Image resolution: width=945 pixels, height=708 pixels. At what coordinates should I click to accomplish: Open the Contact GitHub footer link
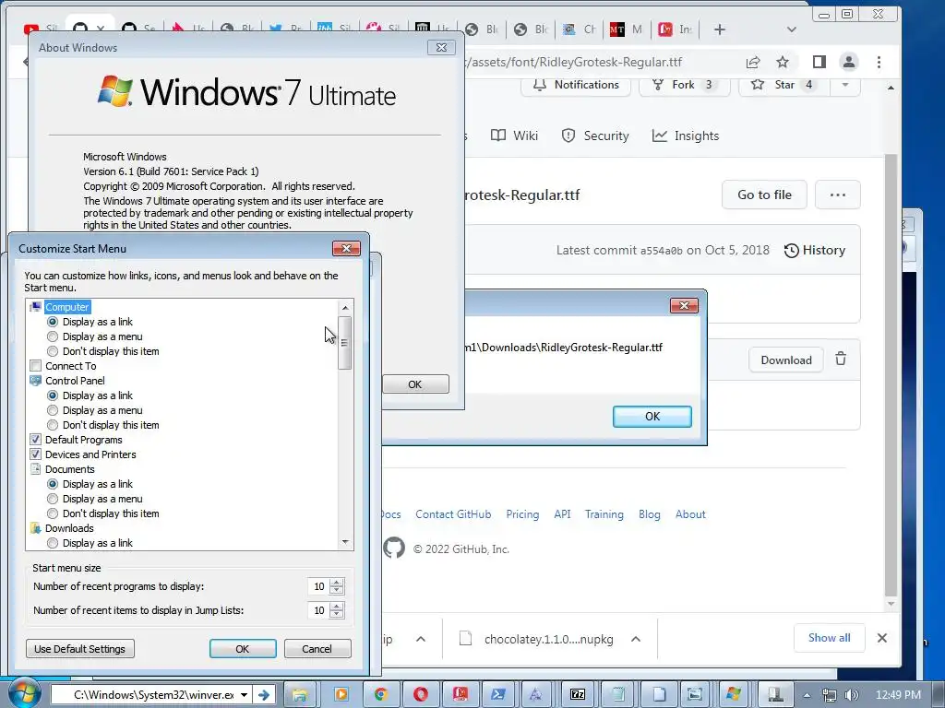[x=453, y=514]
